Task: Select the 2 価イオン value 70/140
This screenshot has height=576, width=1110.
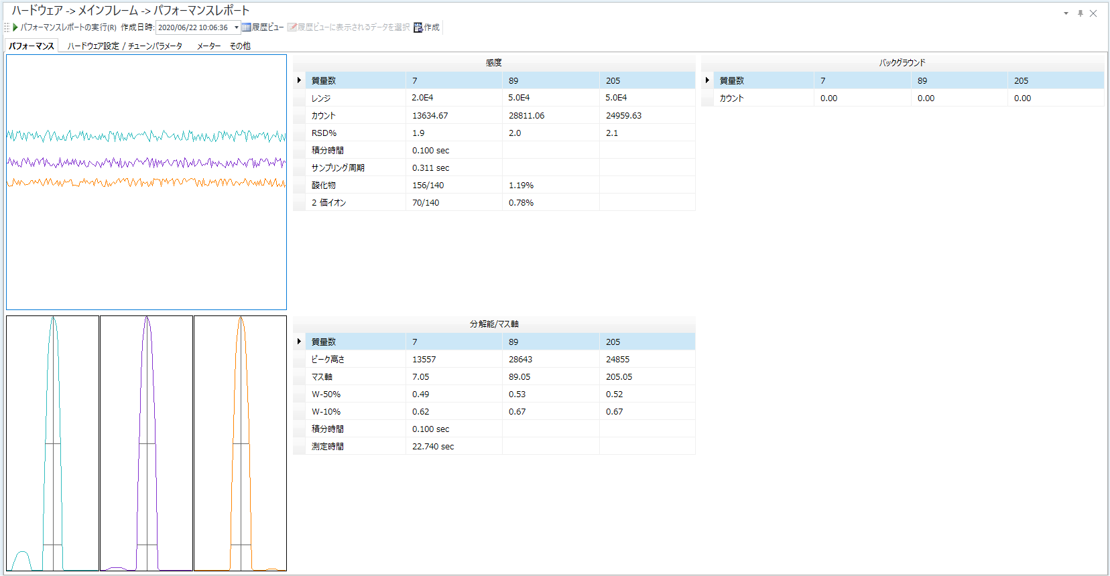Action: click(454, 202)
